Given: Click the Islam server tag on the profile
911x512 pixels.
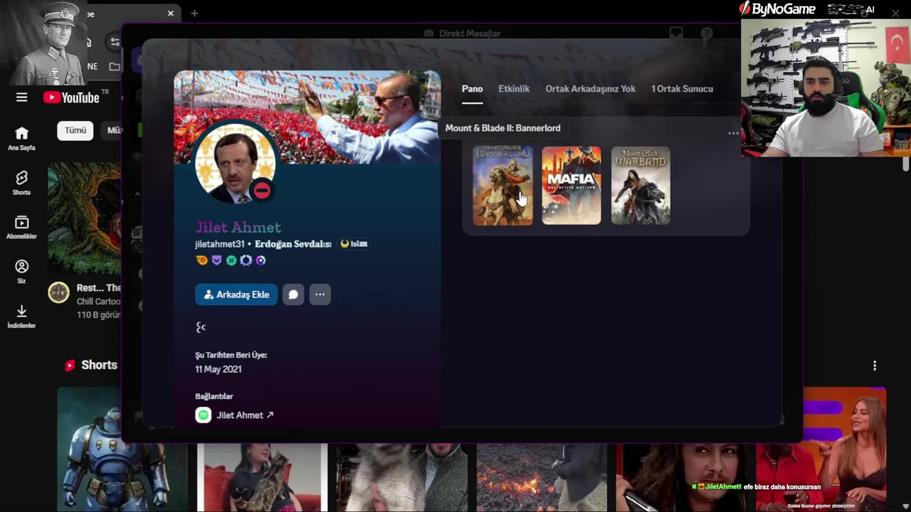Looking at the screenshot, I should (x=354, y=244).
